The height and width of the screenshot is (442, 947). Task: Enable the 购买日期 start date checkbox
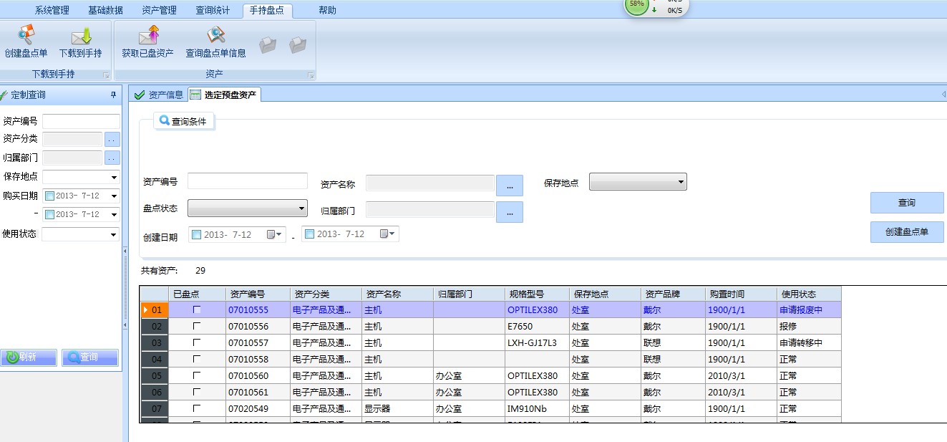(x=49, y=196)
